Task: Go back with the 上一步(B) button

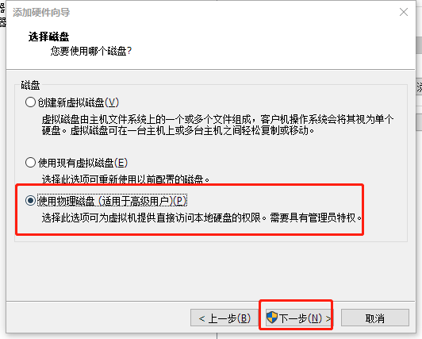Action: point(224,318)
